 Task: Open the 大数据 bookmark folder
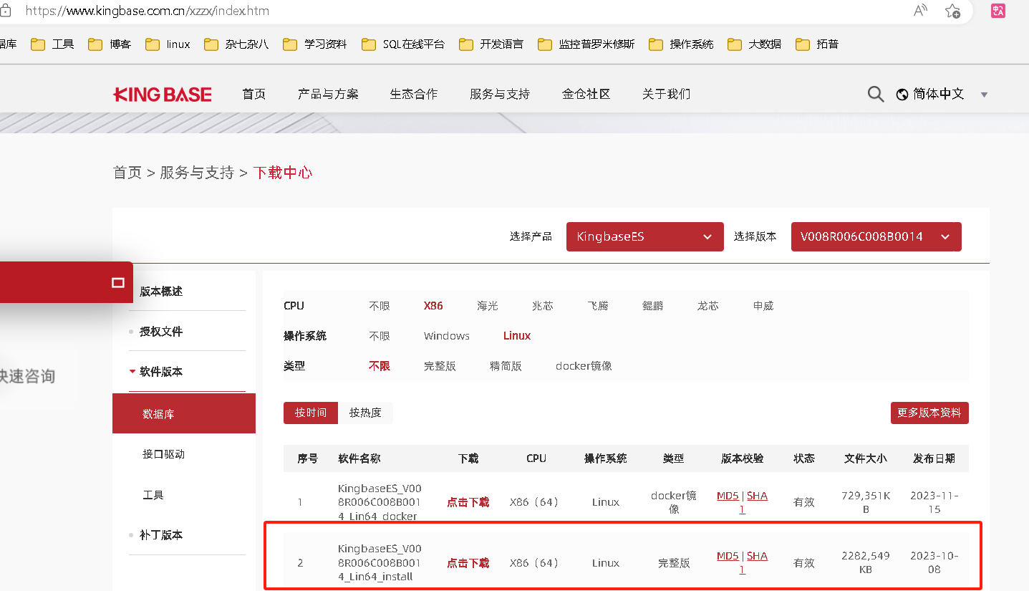point(755,44)
